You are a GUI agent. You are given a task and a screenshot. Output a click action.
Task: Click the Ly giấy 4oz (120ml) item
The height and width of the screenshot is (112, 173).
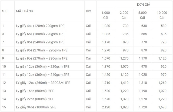pyautogui.click(x=40, y=26)
